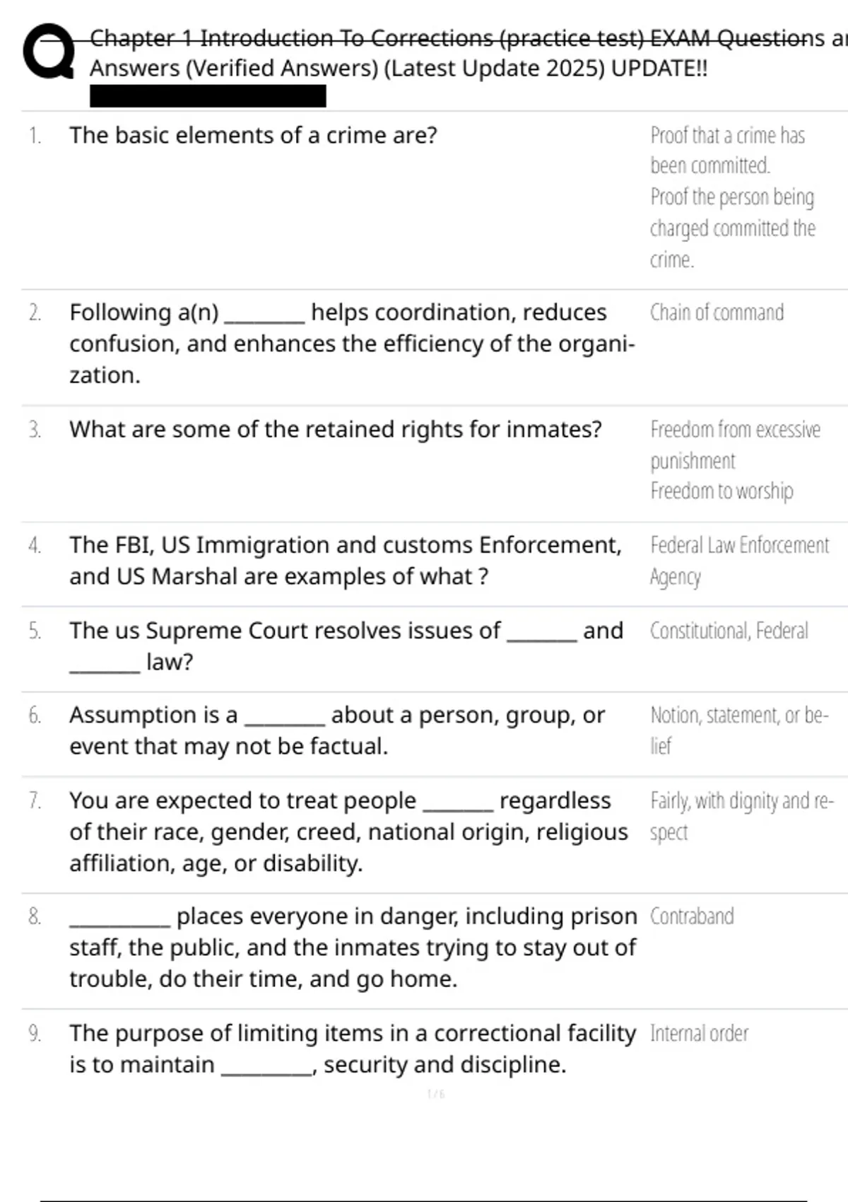
Task: Click the answer 'Chain of command'
Action: click(x=717, y=313)
